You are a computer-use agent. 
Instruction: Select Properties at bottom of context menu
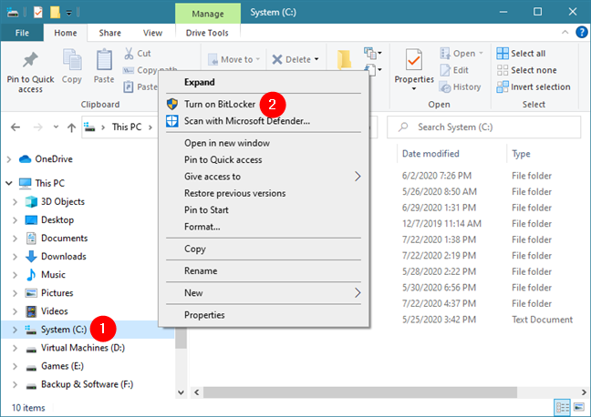[204, 315]
